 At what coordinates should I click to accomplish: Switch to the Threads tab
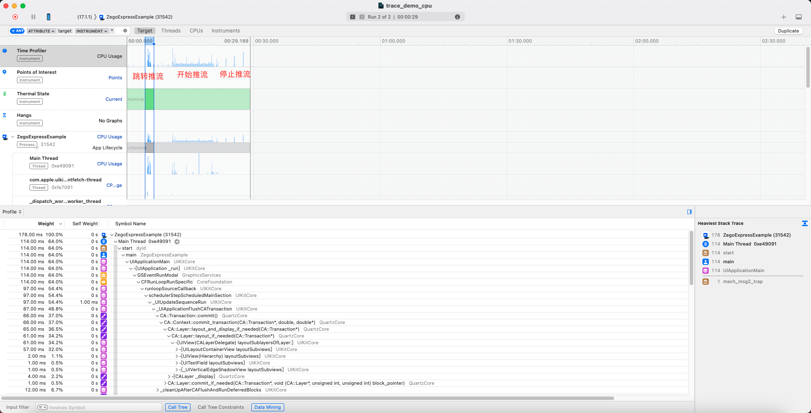coord(171,30)
